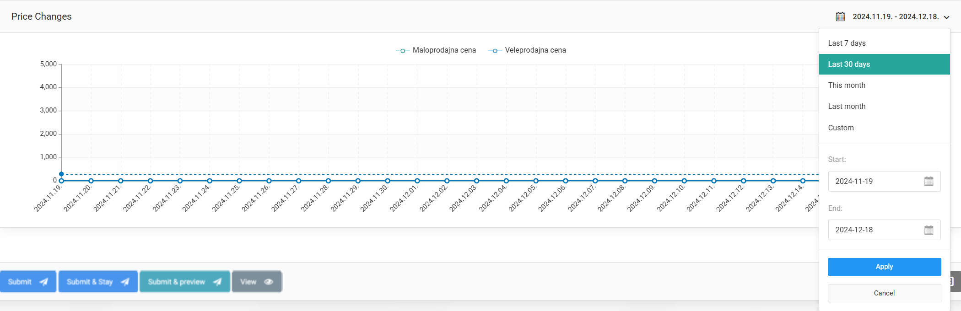Cancel the date range selection
The image size is (961, 311).
[x=884, y=293]
